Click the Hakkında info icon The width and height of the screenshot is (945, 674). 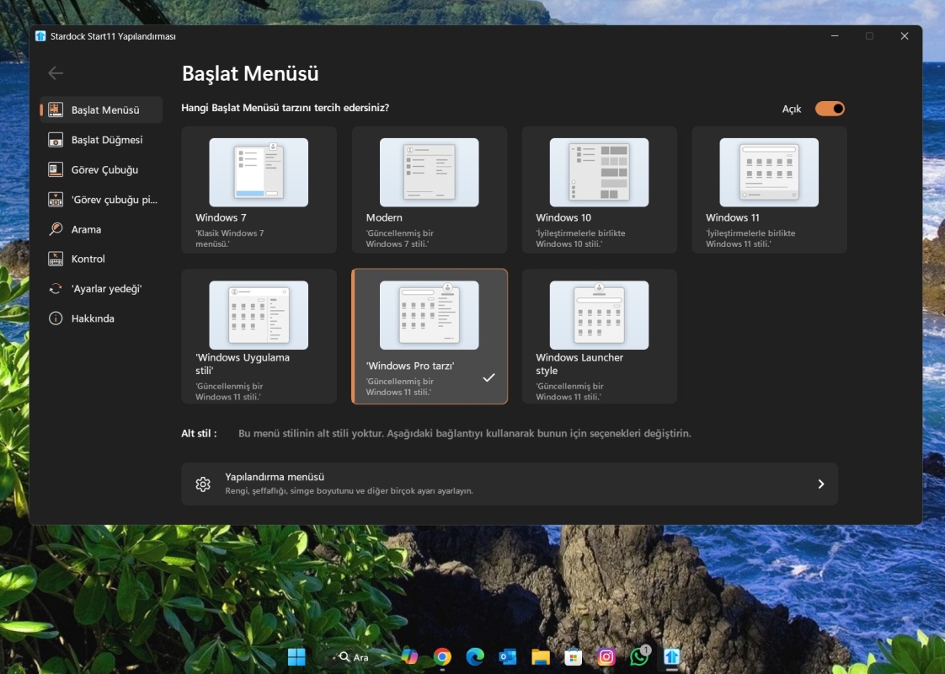click(x=56, y=318)
